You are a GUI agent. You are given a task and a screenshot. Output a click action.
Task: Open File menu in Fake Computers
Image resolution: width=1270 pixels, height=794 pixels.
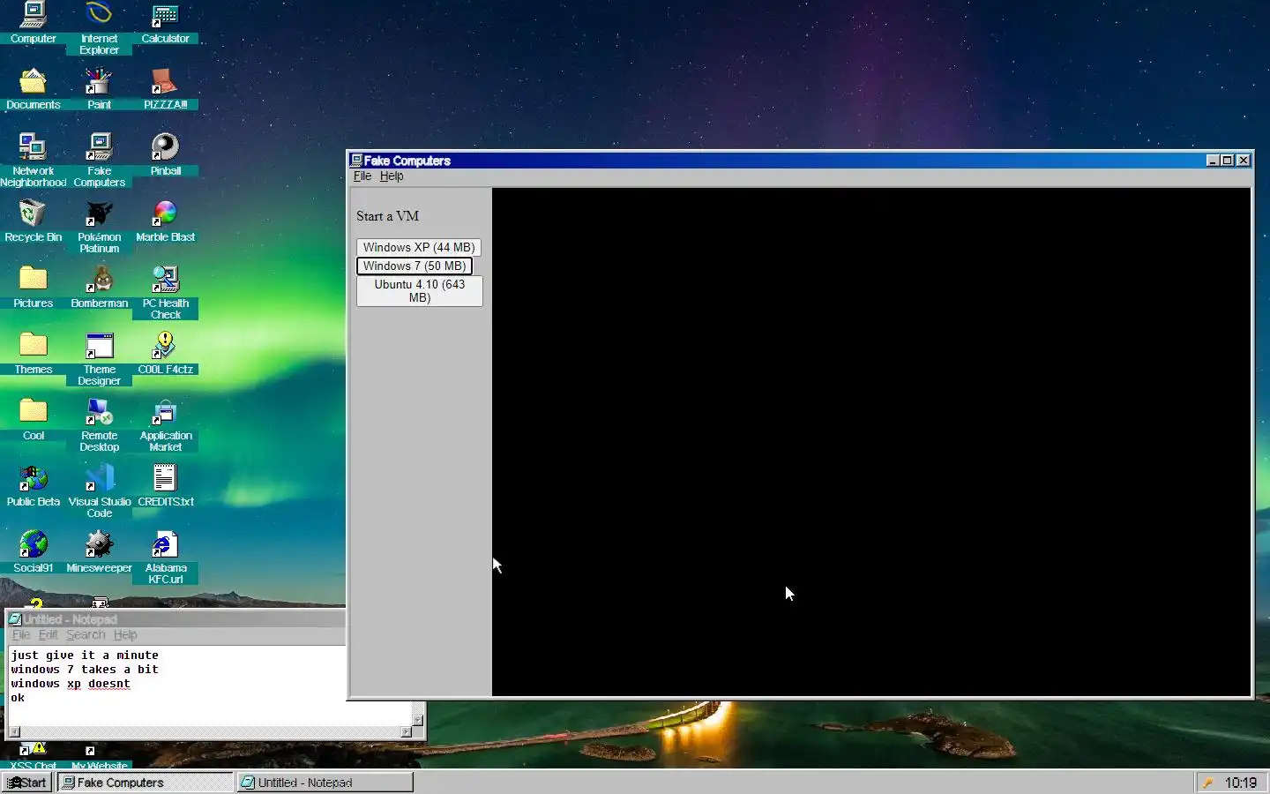(362, 176)
